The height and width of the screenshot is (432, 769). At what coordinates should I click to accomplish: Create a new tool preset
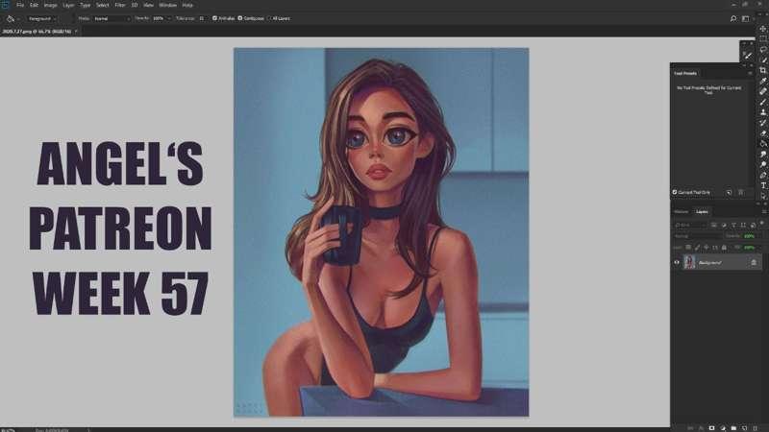pos(730,193)
